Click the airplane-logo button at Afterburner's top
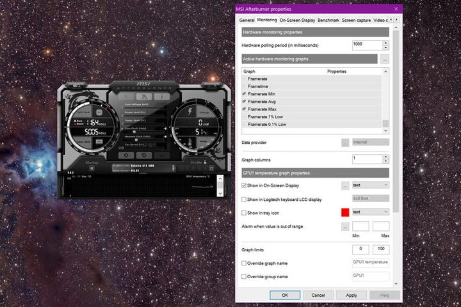This screenshot has height=307, width=461. 144,97
